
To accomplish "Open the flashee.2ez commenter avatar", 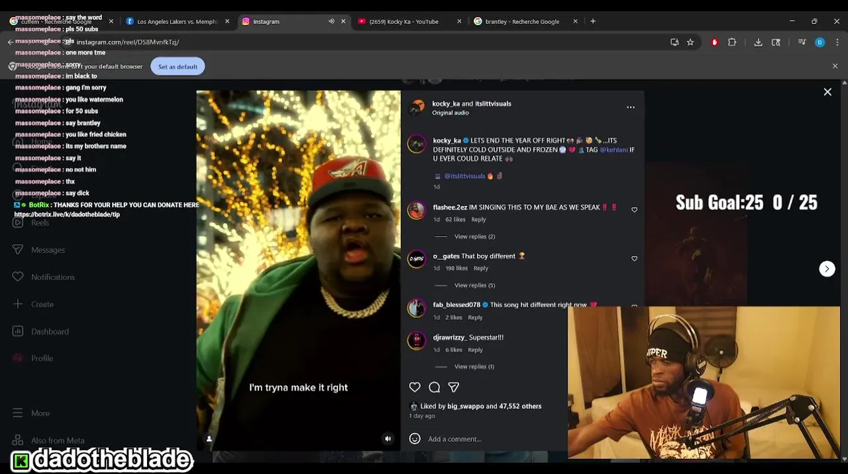I will coord(416,210).
